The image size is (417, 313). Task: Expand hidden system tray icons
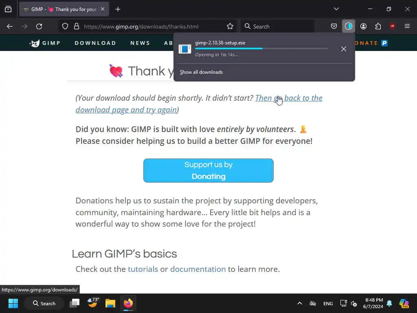299,303
